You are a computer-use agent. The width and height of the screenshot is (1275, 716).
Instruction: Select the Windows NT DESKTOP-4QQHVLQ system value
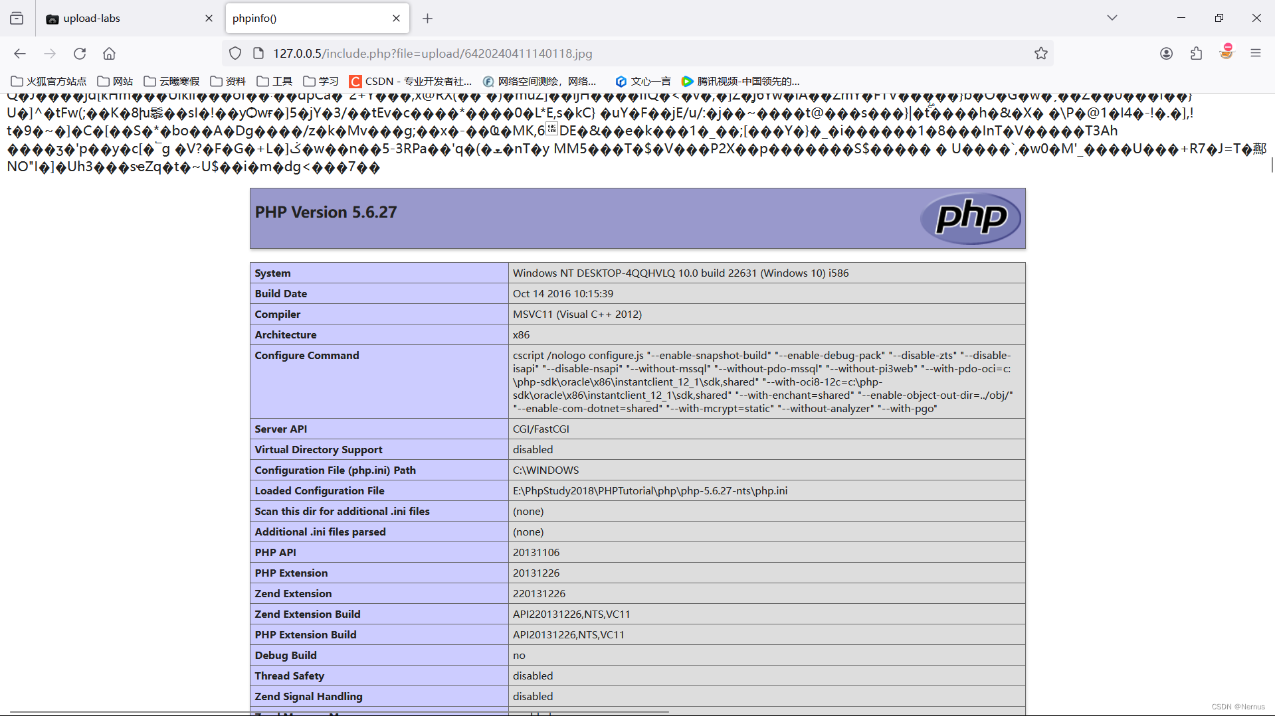tap(680, 273)
